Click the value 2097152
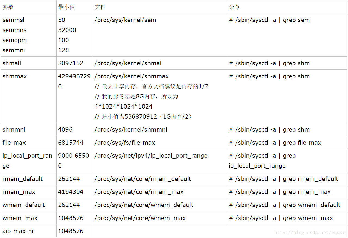 [71, 63]
